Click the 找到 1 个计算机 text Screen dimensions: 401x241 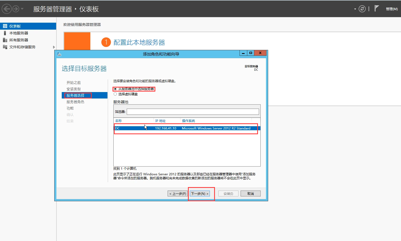pyautogui.click(x=125, y=169)
